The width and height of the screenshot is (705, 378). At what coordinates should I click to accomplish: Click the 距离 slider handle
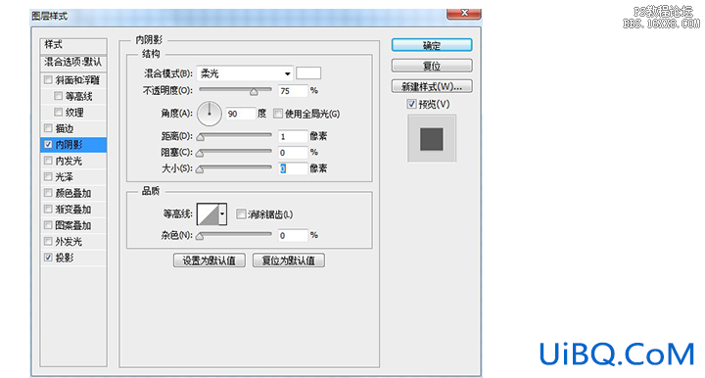[x=200, y=137]
